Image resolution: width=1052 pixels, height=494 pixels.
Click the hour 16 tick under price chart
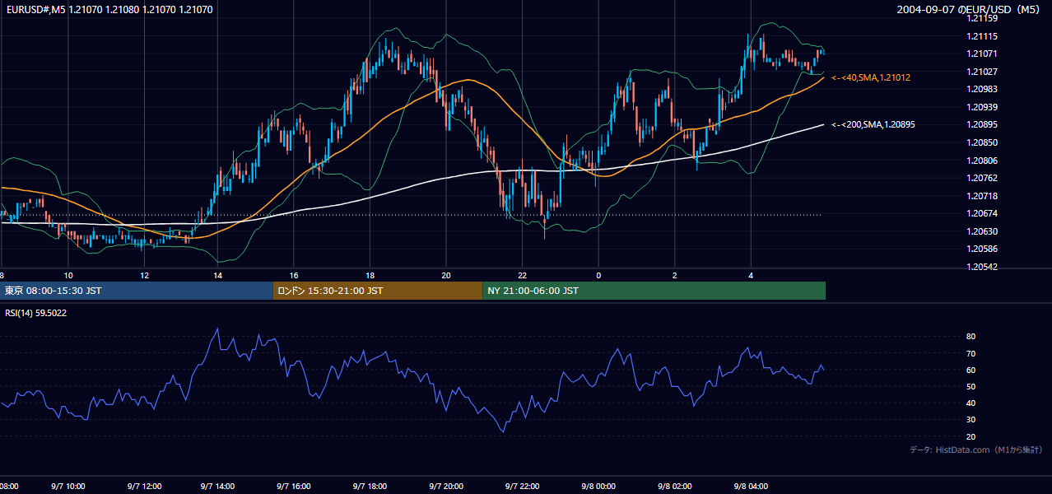[x=293, y=275]
